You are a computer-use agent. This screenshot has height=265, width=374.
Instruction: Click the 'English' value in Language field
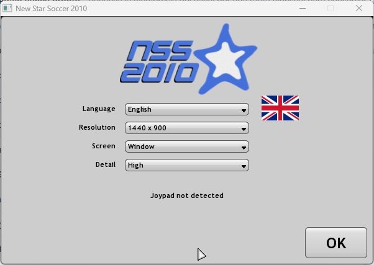click(140, 110)
